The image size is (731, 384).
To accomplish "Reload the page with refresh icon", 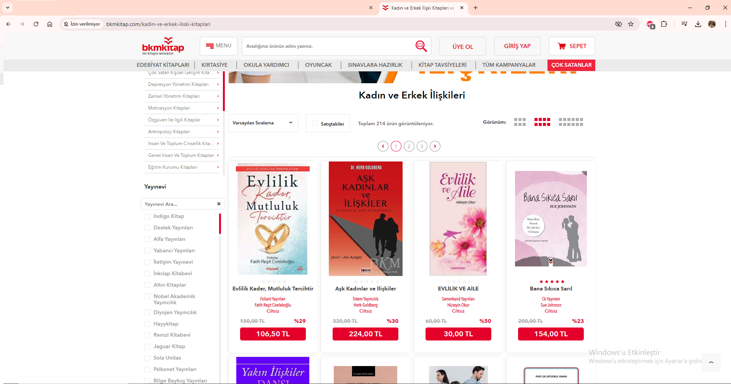I will coord(36,24).
